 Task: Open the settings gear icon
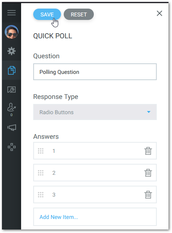tap(11, 51)
